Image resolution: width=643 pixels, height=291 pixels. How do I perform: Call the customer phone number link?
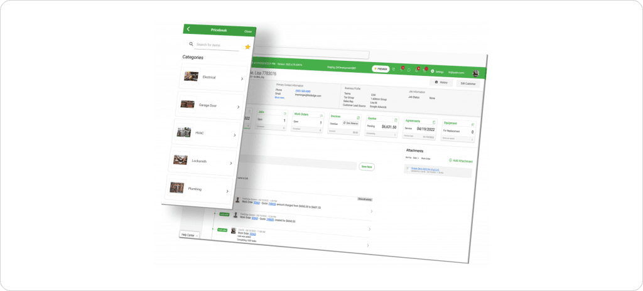[x=302, y=91]
